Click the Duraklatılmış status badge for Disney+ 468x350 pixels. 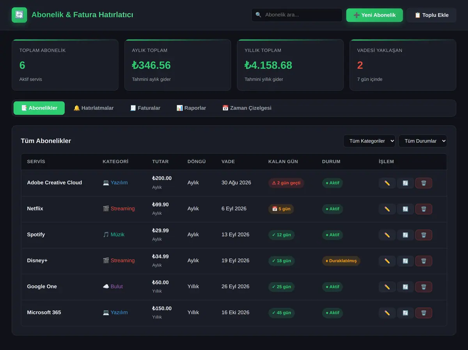tap(341, 261)
